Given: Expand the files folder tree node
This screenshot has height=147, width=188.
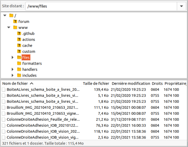Looking at the screenshot, I should 13,57.
